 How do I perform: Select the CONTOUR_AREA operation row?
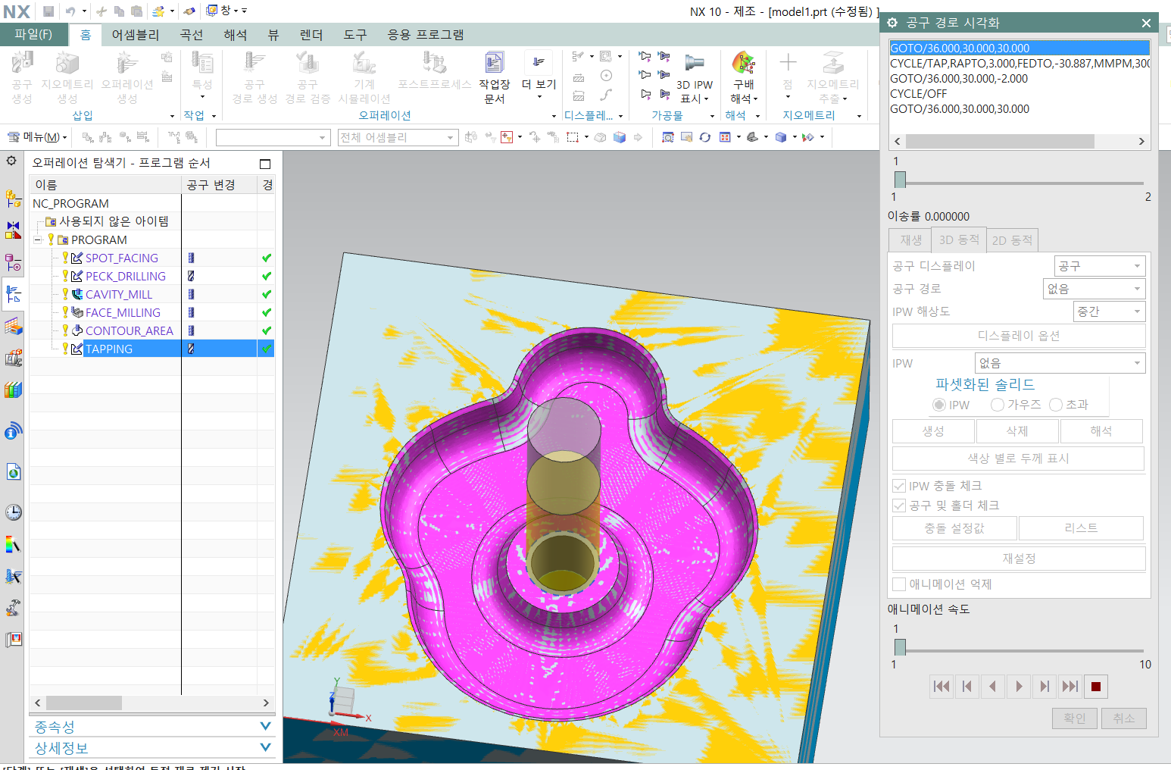pos(151,330)
